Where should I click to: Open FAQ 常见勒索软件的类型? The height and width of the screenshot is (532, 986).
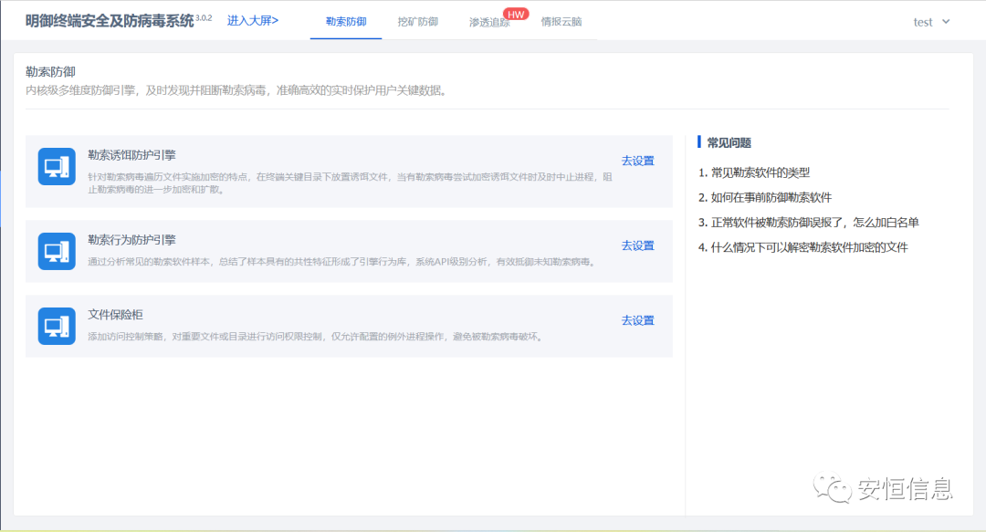pos(754,172)
